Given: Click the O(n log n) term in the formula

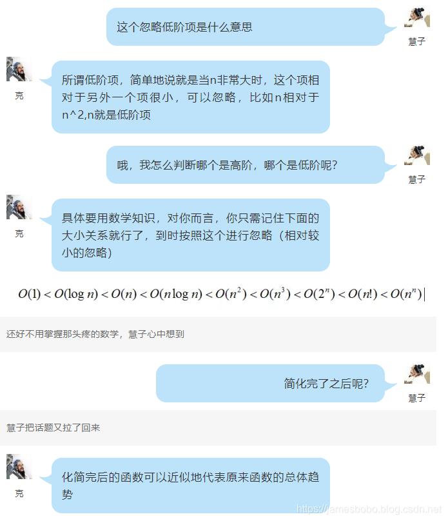Looking at the screenshot, I should coord(176,294).
